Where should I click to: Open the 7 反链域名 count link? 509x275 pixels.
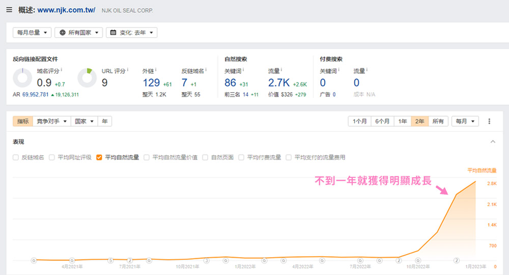pos(184,83)
